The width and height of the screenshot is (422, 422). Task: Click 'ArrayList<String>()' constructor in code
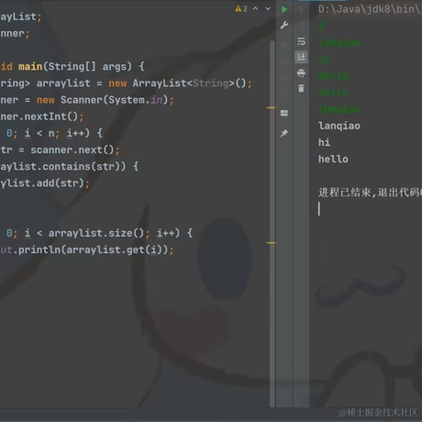click(189, 83)
